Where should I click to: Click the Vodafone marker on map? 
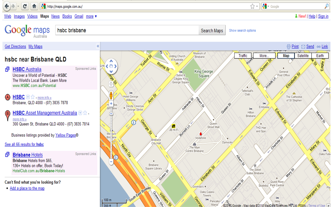click(200, 134)
